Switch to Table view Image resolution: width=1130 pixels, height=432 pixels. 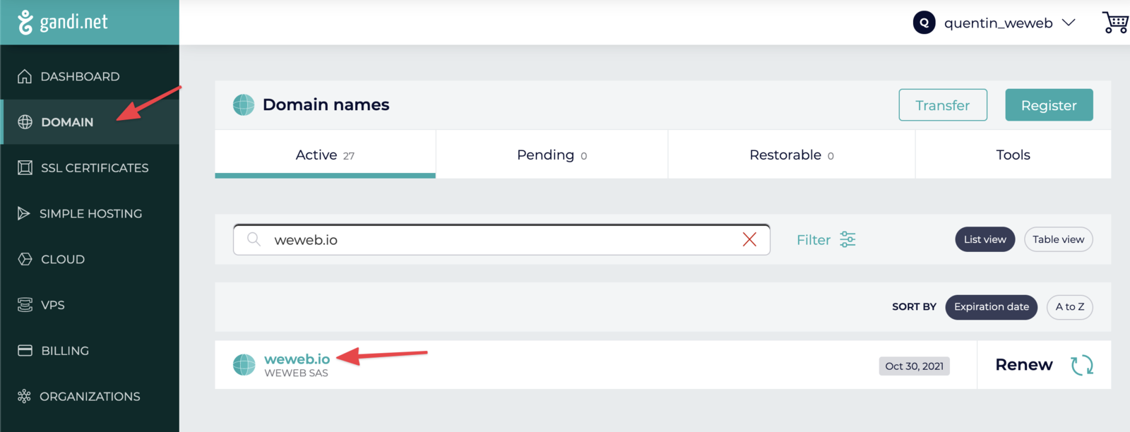click(1058, 239)
